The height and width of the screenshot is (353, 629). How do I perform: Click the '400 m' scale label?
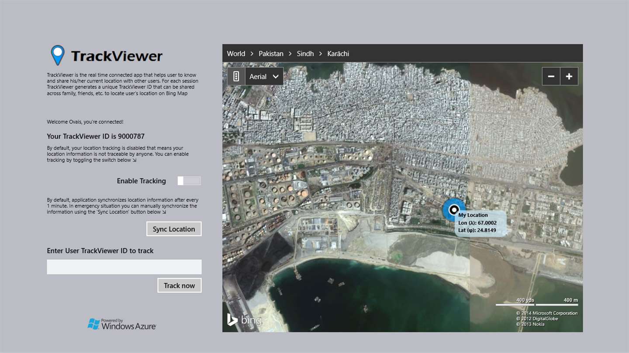click(x=571, y=300)
